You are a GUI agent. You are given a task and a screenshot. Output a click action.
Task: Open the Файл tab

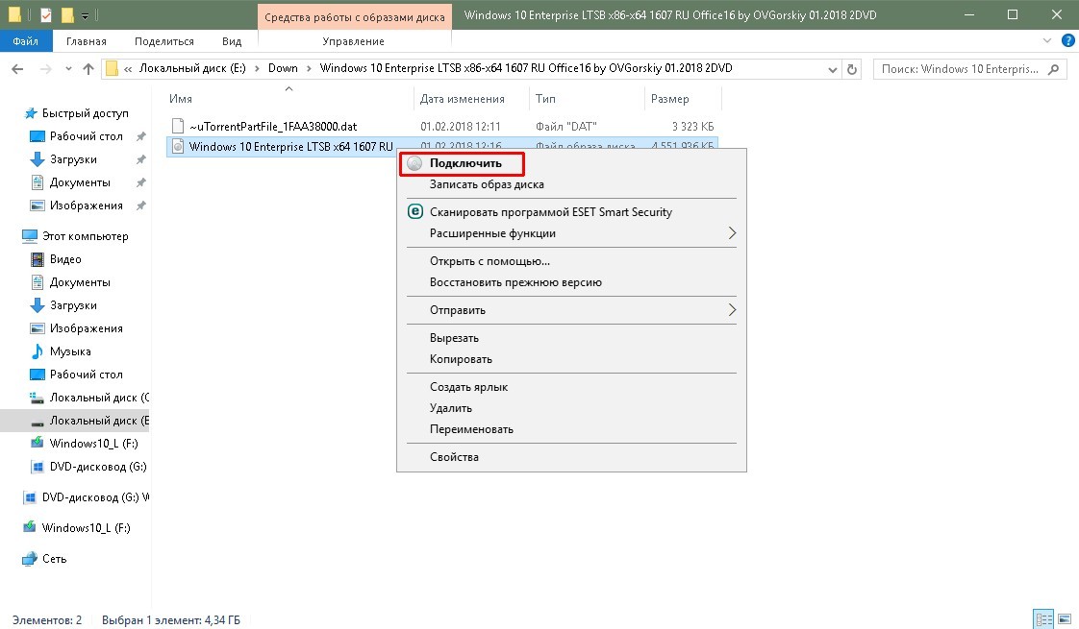click(x=25, y=41)
